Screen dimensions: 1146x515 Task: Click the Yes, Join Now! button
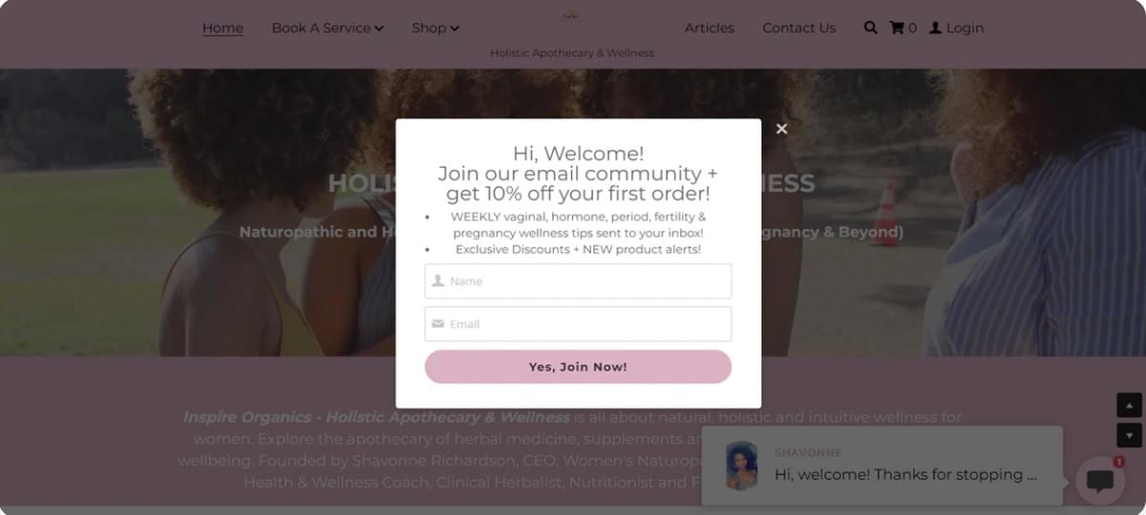578,366
